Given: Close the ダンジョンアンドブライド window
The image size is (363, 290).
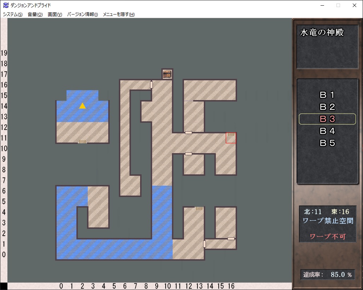Looking at the screenshot, I should pyautogui.click(x=354, y=5).
